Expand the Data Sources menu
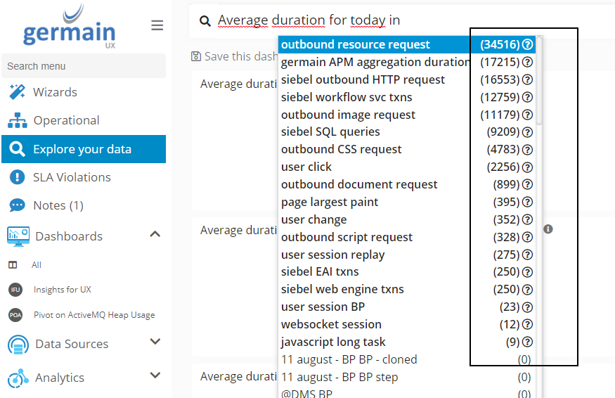Image resolution: width=615 pixels, height=398 pixels. [x=155, y=342]
